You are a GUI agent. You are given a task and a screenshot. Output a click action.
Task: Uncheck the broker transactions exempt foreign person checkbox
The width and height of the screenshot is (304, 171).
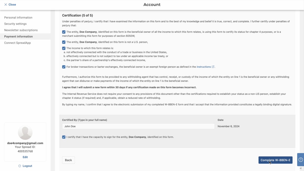64,67
